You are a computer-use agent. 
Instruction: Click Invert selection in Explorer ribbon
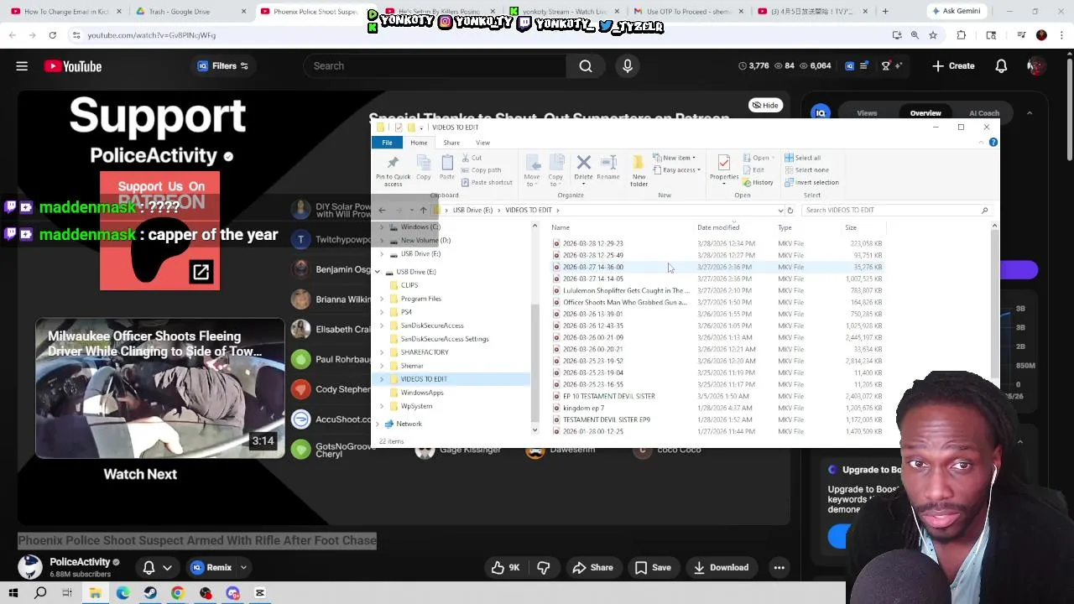(811, 182)
